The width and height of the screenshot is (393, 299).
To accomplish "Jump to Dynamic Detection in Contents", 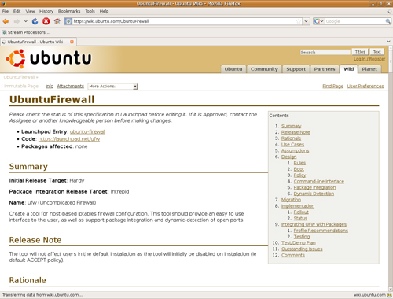I will point(314,194).
